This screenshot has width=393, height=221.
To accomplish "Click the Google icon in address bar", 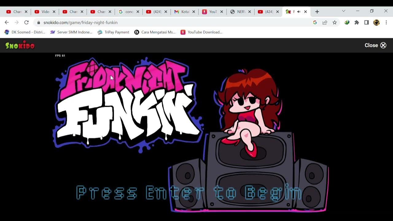I will (315, 22).
